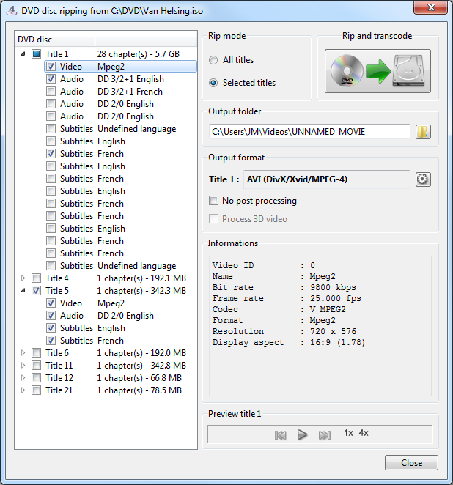Check Audio DD 3/2+1 French checkbox

pyautogui.click(x=51, y=92)
